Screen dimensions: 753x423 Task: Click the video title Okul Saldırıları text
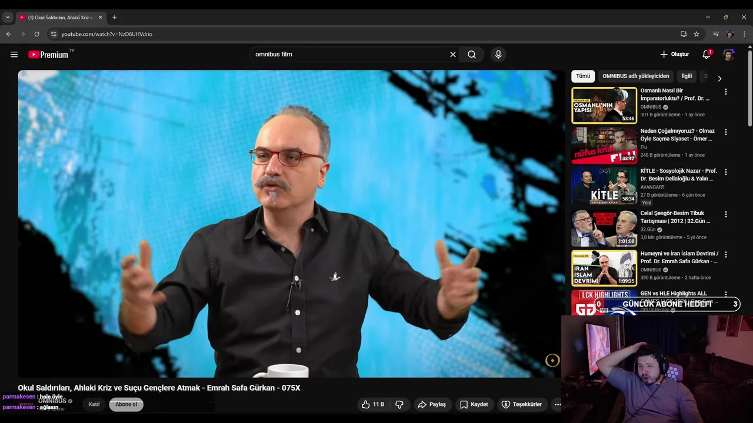(x=159, y=388)
